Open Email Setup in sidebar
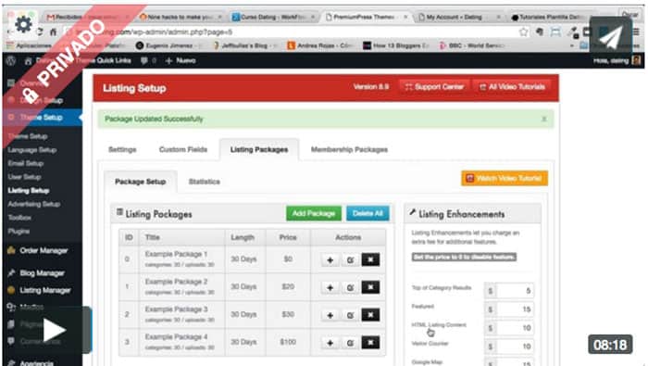The width and height of the screenshot is (648, 366). coord(26,163)
